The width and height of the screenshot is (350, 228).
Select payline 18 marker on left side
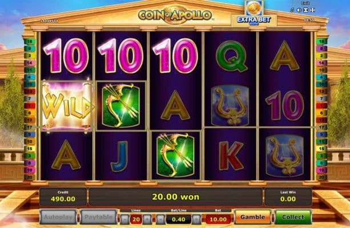[x=30, y=41]
